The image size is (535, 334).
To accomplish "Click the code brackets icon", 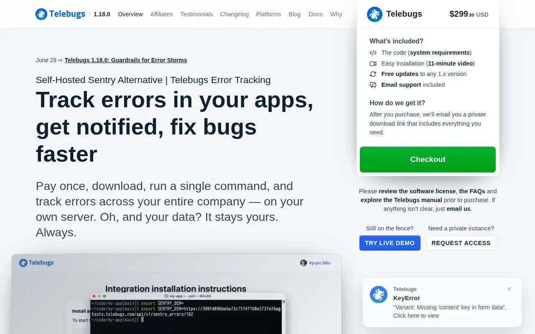I will tap(373, 53).
